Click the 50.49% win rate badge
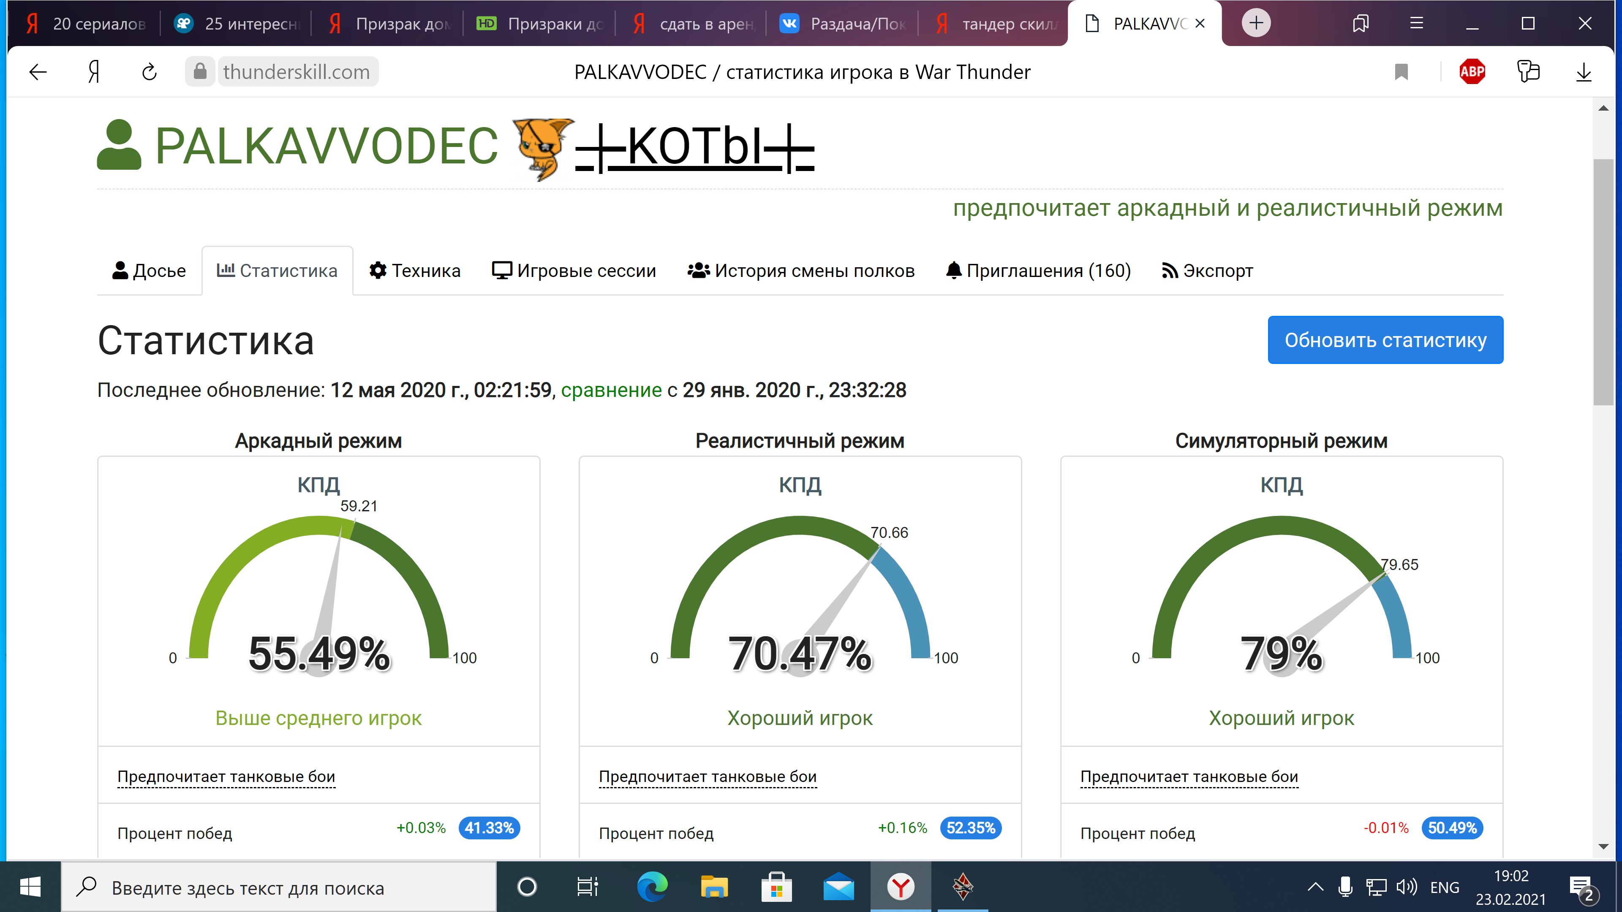 (x=1452, y=828)
